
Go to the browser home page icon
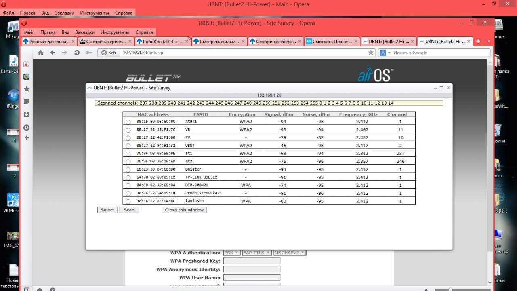pos(40,53)
